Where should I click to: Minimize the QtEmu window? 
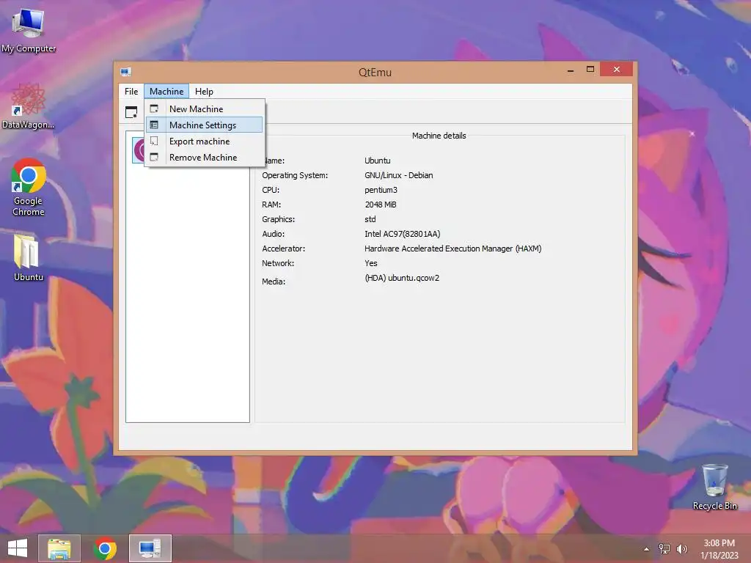(571, 70)
